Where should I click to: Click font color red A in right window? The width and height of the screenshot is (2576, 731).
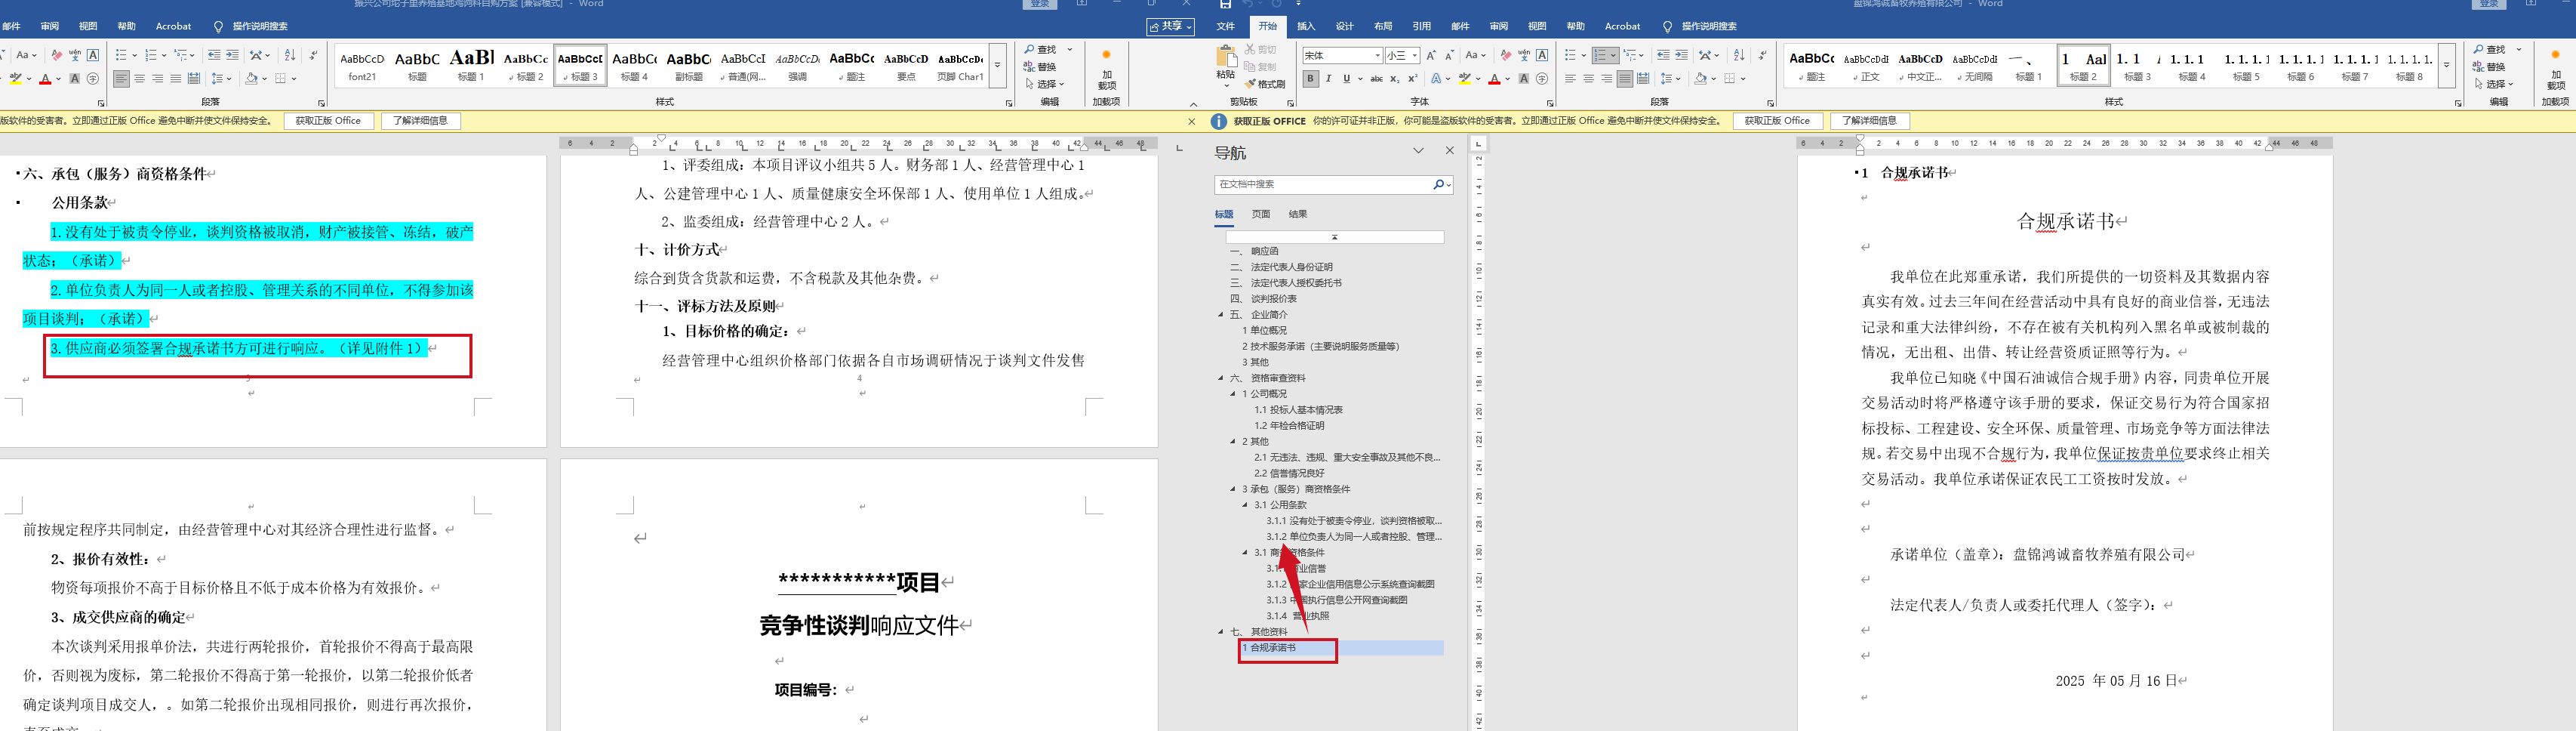pos(1494,79)
